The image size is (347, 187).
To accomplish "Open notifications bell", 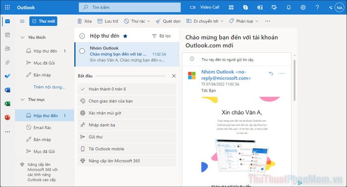I will click(289, 7).
